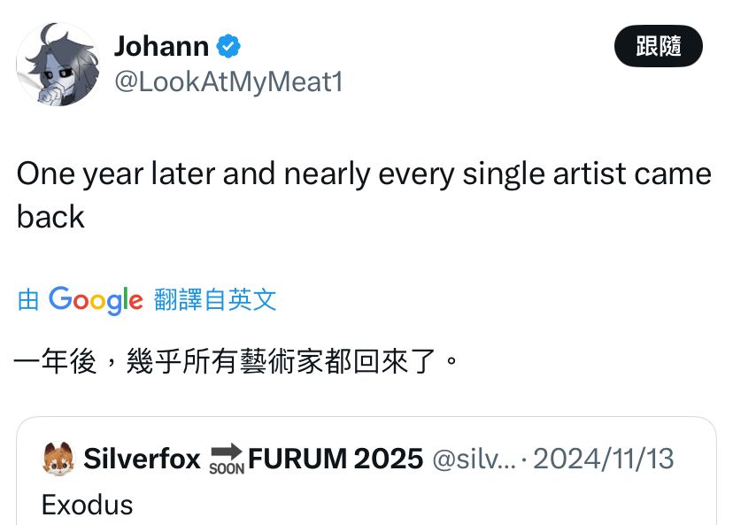Click the 翻譯自英文 translation link

pyautogui.click(x=215, y=300)
